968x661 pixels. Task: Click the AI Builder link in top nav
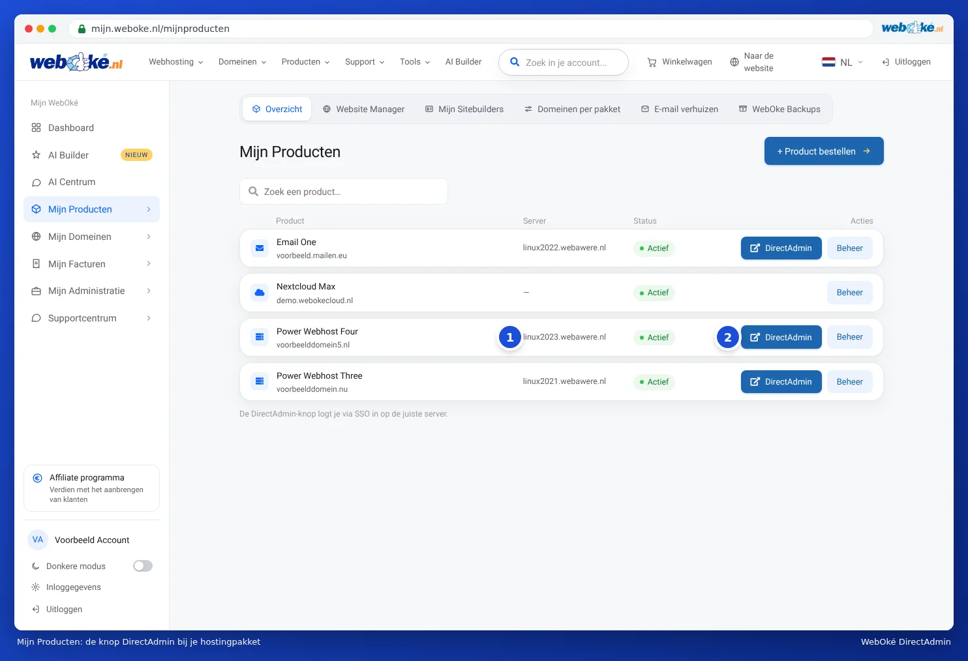463,62
